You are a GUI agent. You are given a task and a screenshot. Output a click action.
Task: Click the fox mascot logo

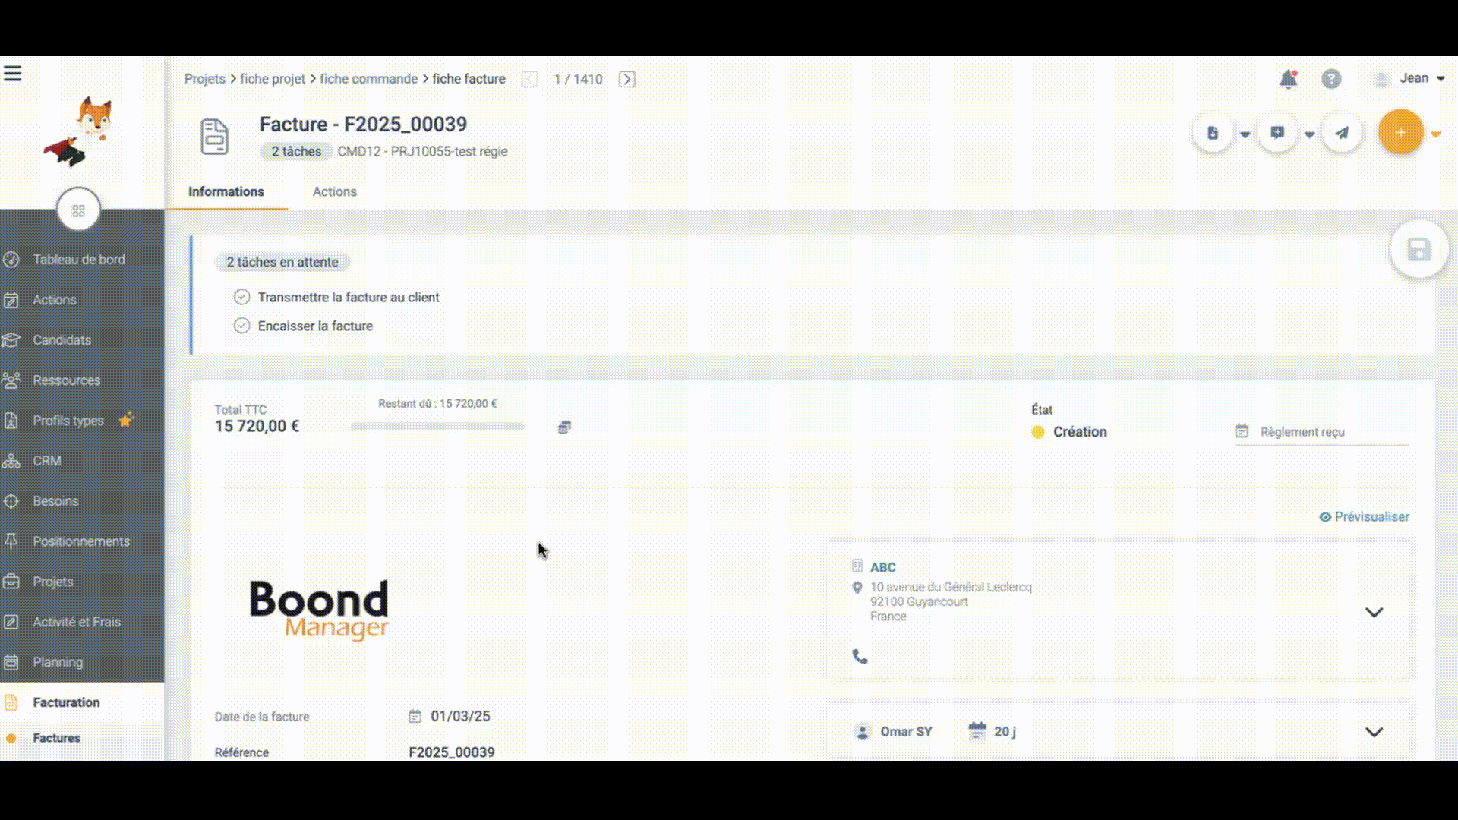pyautogui.click(x=79, y=131)
